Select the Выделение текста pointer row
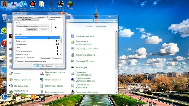Screen dimensions: 189x106 pyautogui.click(x=38, y=54)
